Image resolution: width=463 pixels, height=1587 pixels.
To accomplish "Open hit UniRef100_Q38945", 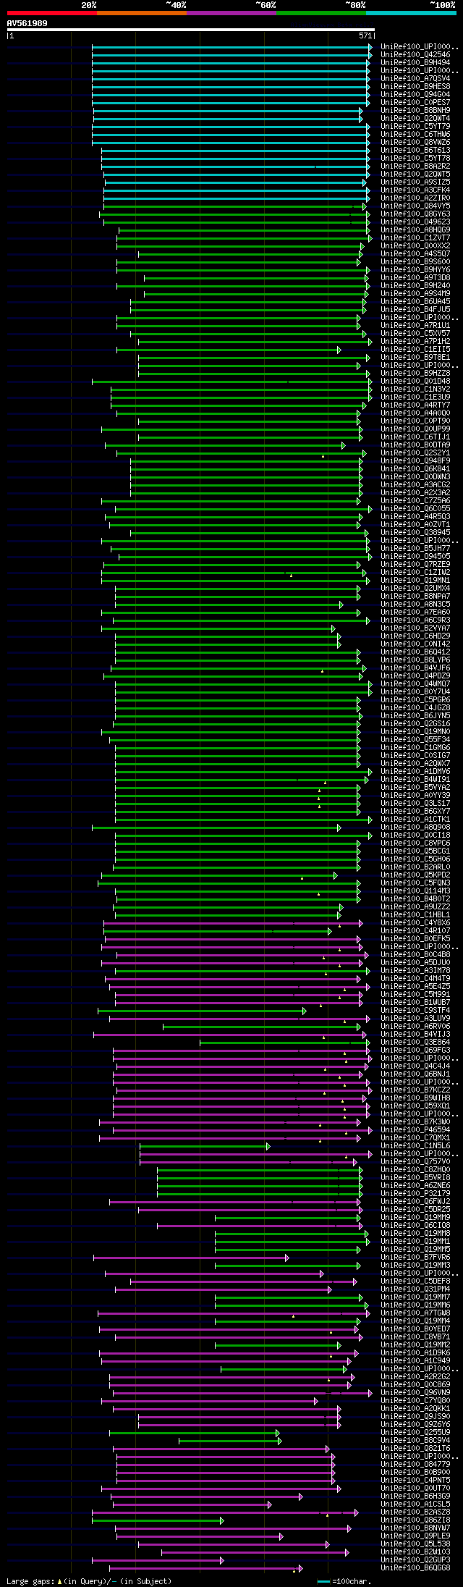I will pos(415,532).
